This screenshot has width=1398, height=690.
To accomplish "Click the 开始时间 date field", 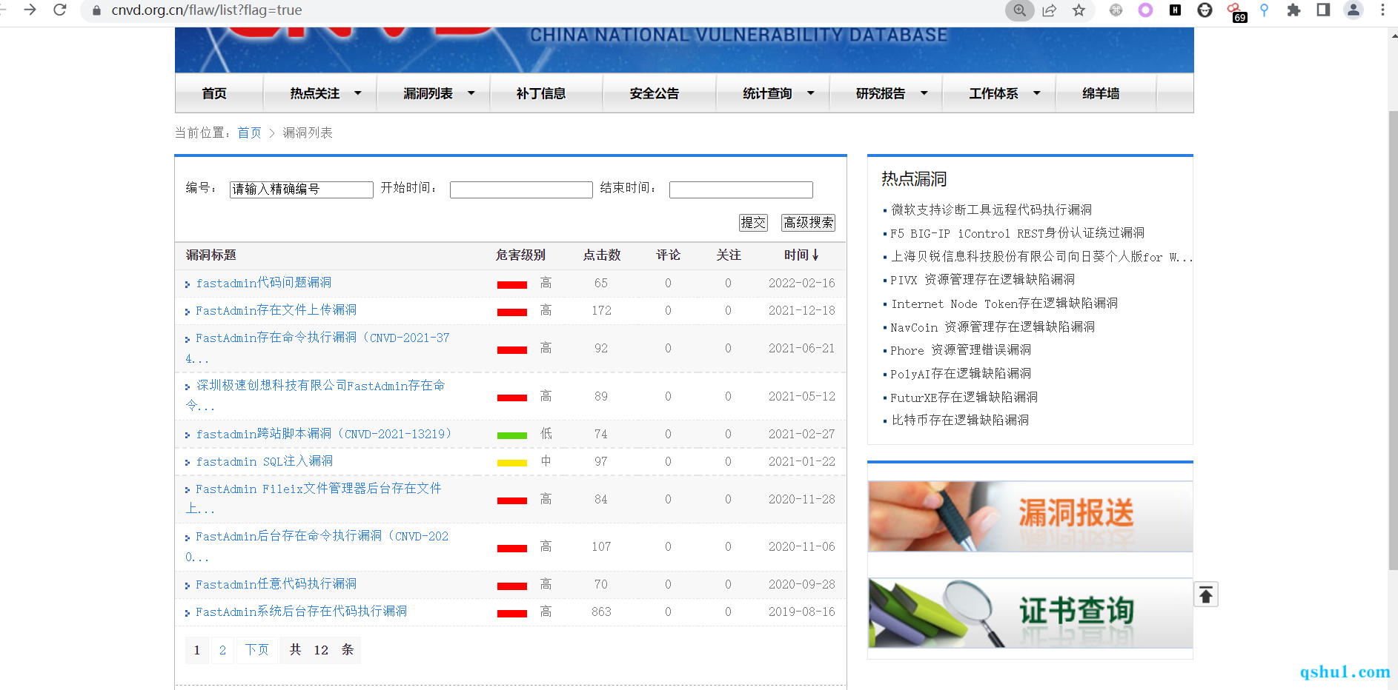I will [521, 190].
